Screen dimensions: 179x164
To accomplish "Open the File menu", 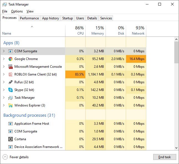I will tap(5, 11).
